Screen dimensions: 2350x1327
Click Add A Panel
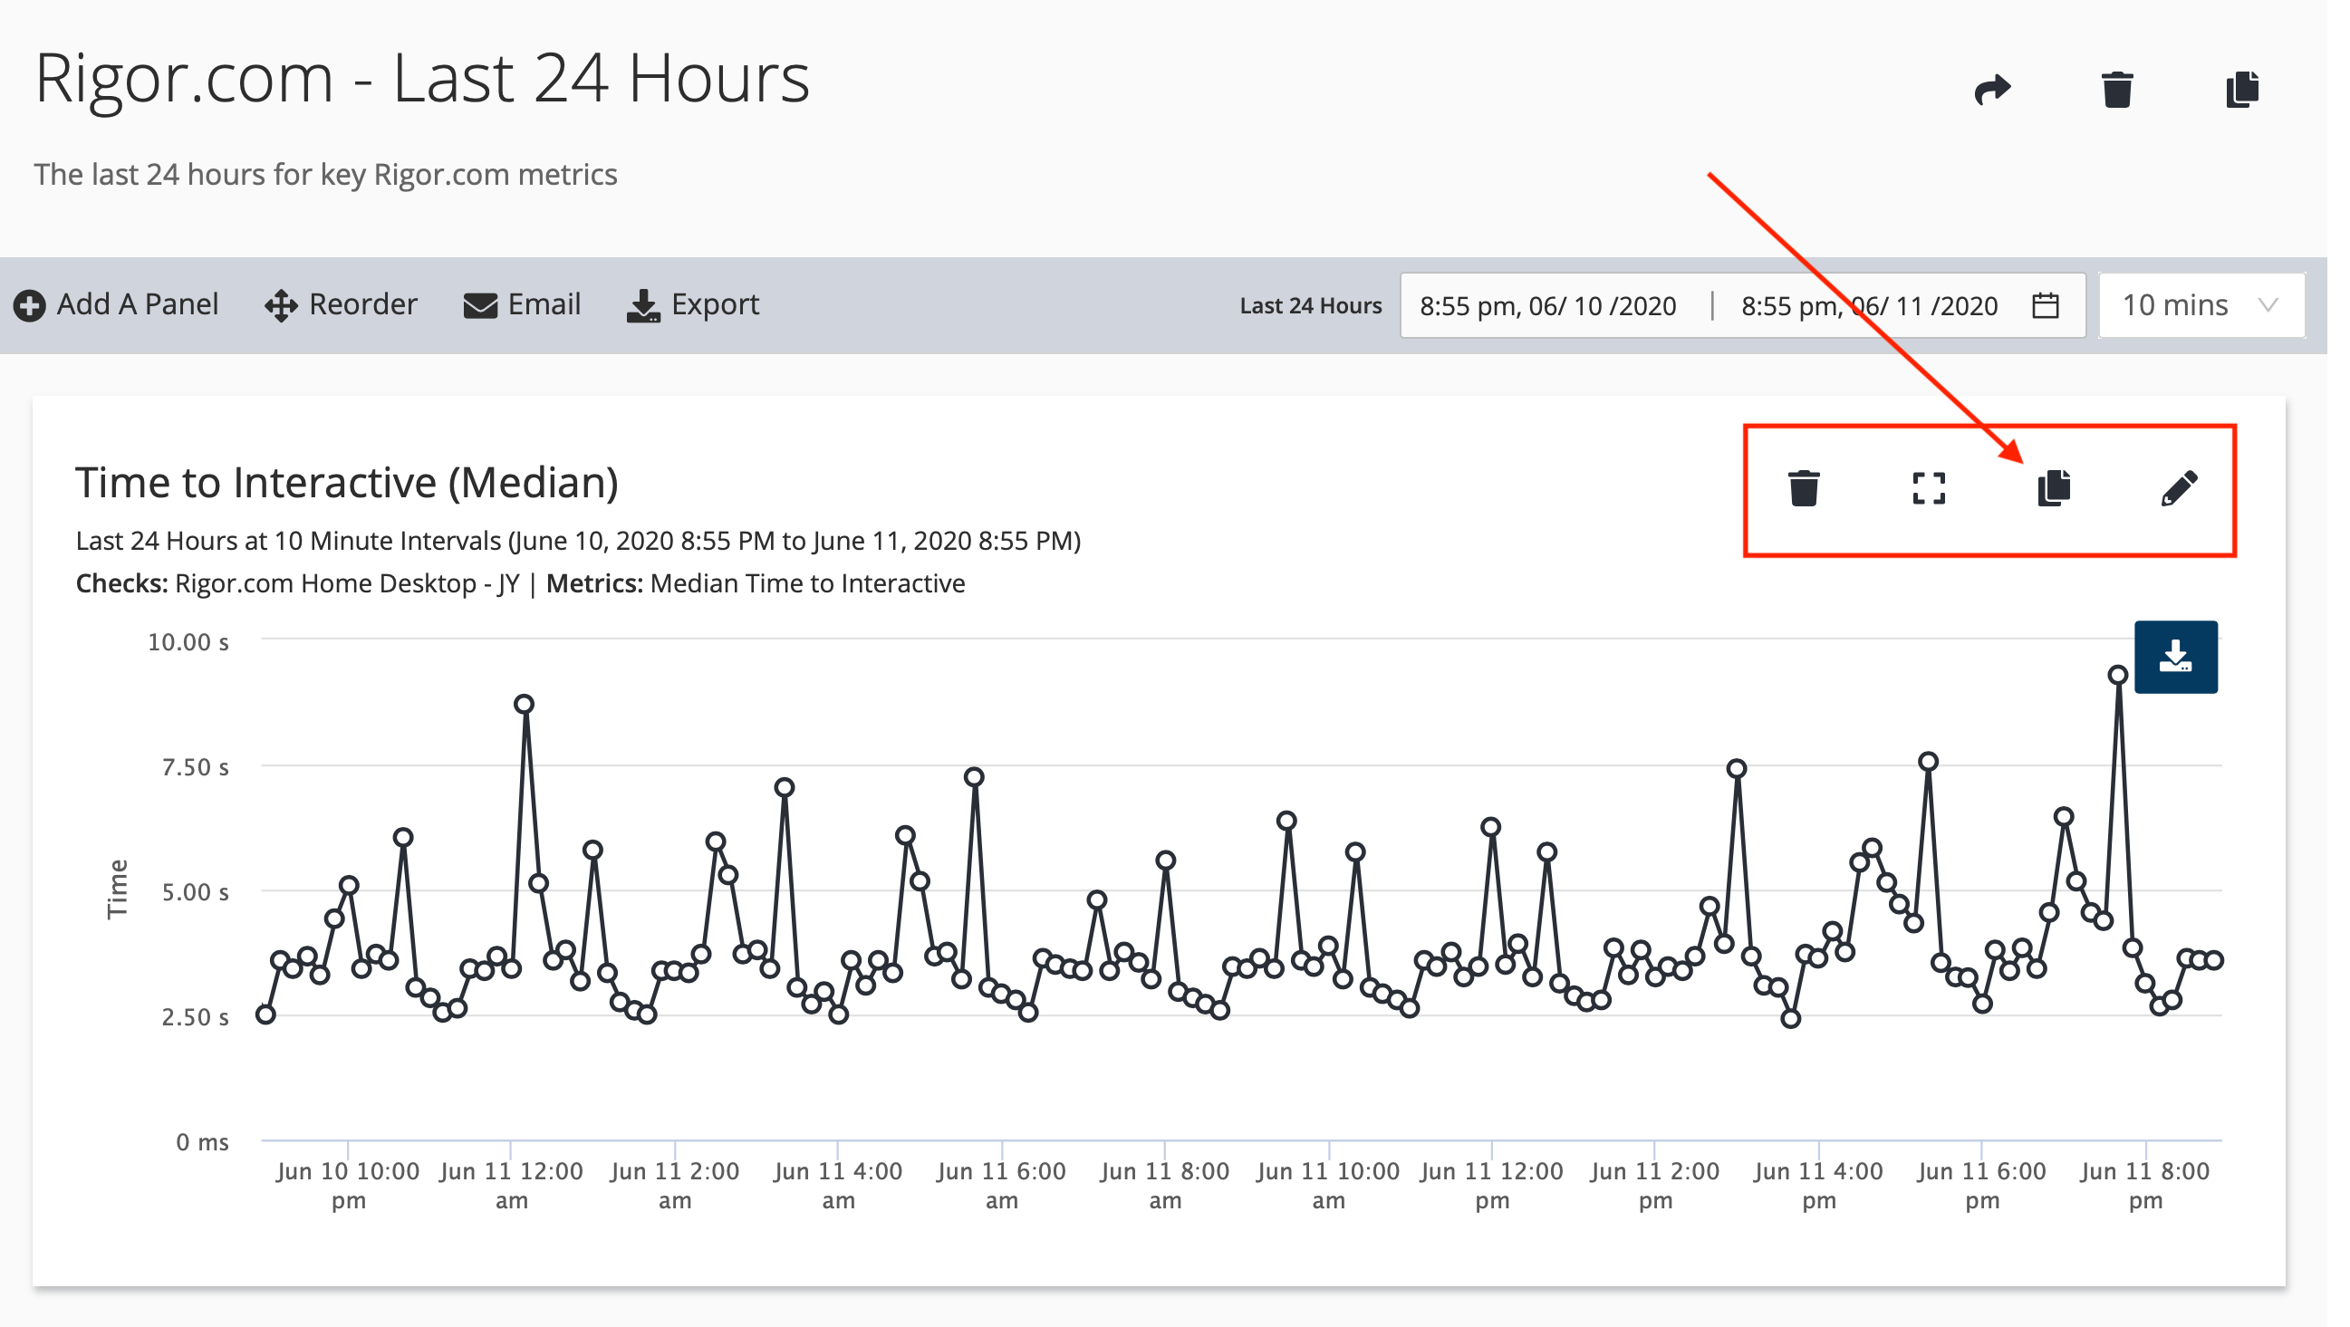(116, 304)
